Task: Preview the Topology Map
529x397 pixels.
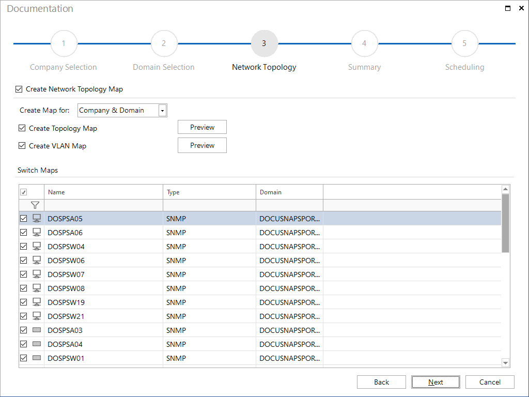Action: point(202,127)
